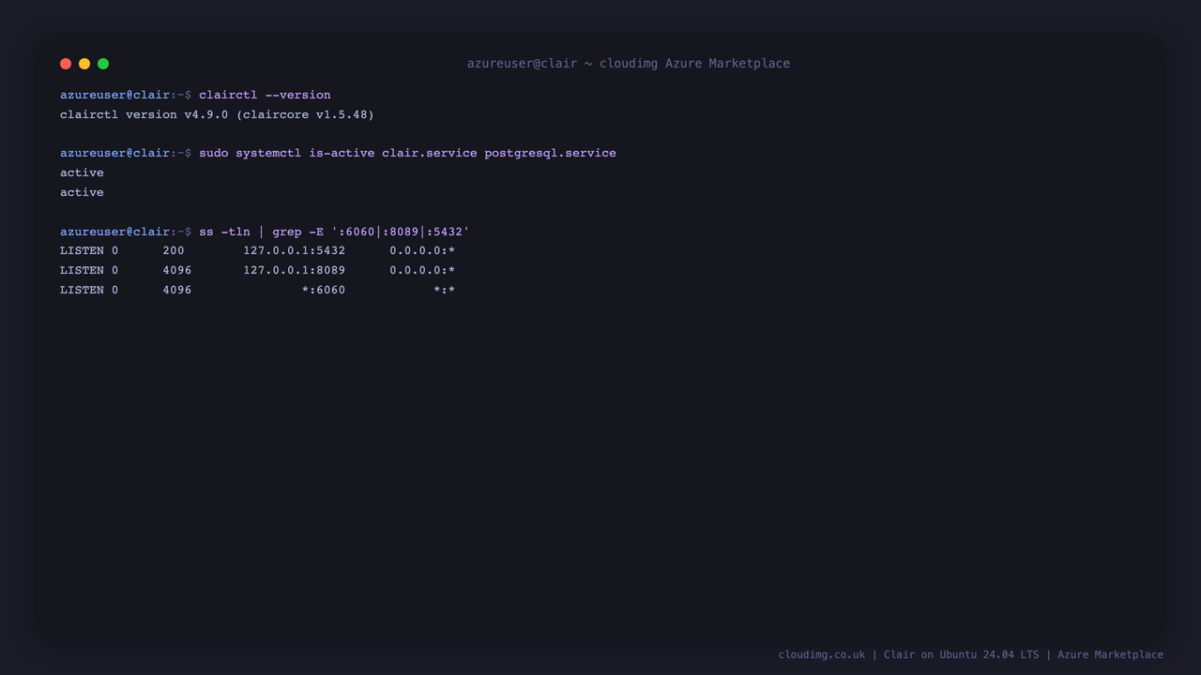Viewport: 1201px width, 675px height.
Task: Click the address '127.0.0.1:5432'
Action: (294, 250)
